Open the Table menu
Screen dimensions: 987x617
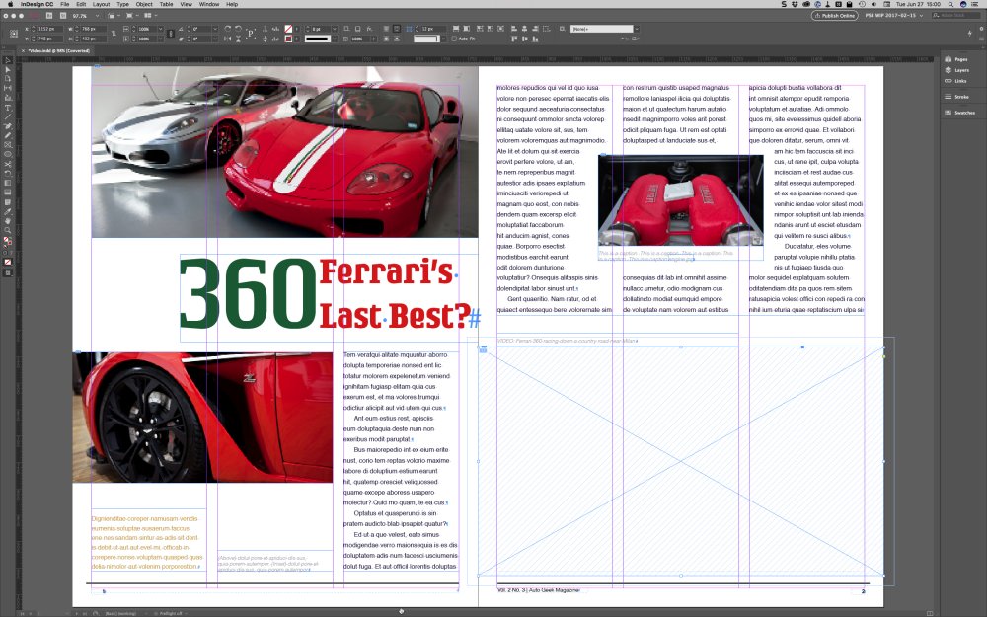(166, 4)
